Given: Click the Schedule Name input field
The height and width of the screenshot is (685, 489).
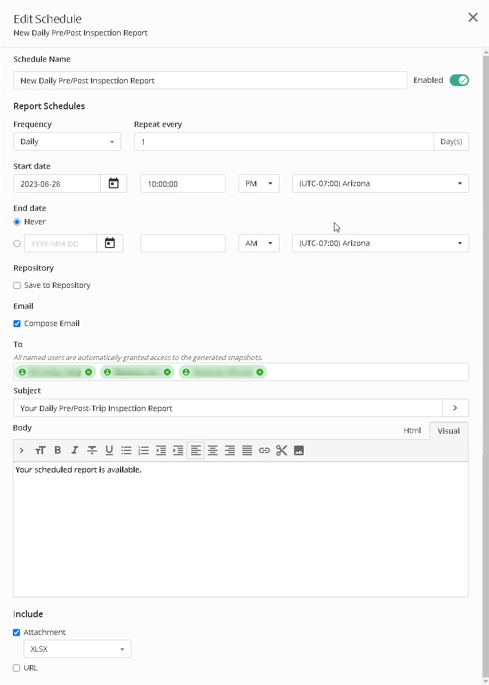Looking at the screenshot, I should pyautogui.click(x=210, y=81).
